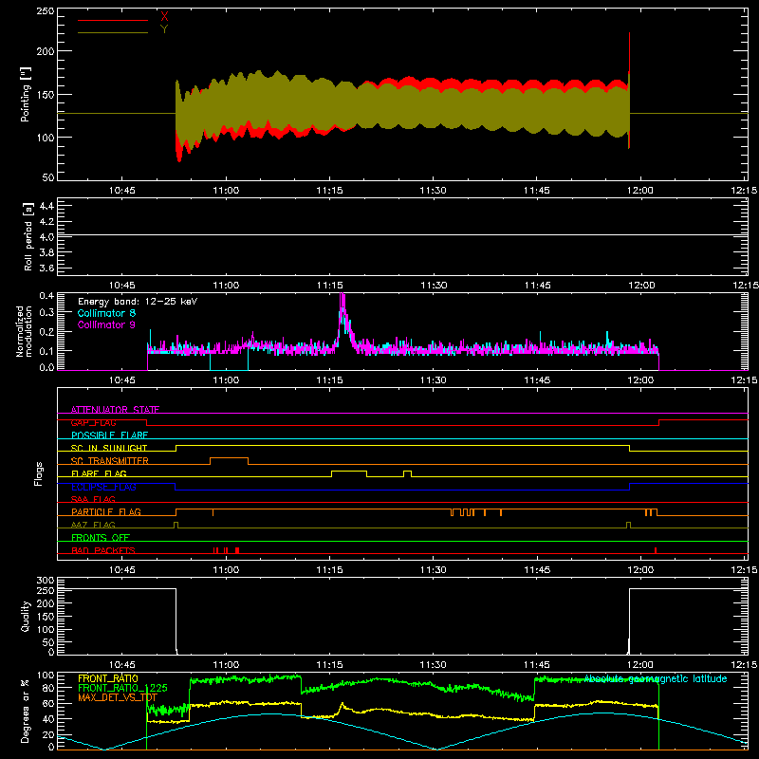
Task: Select the 'Y' legend label
Action: [164, 28]
